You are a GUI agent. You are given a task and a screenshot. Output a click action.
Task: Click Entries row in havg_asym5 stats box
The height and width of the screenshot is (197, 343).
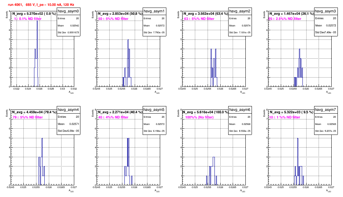154,117
